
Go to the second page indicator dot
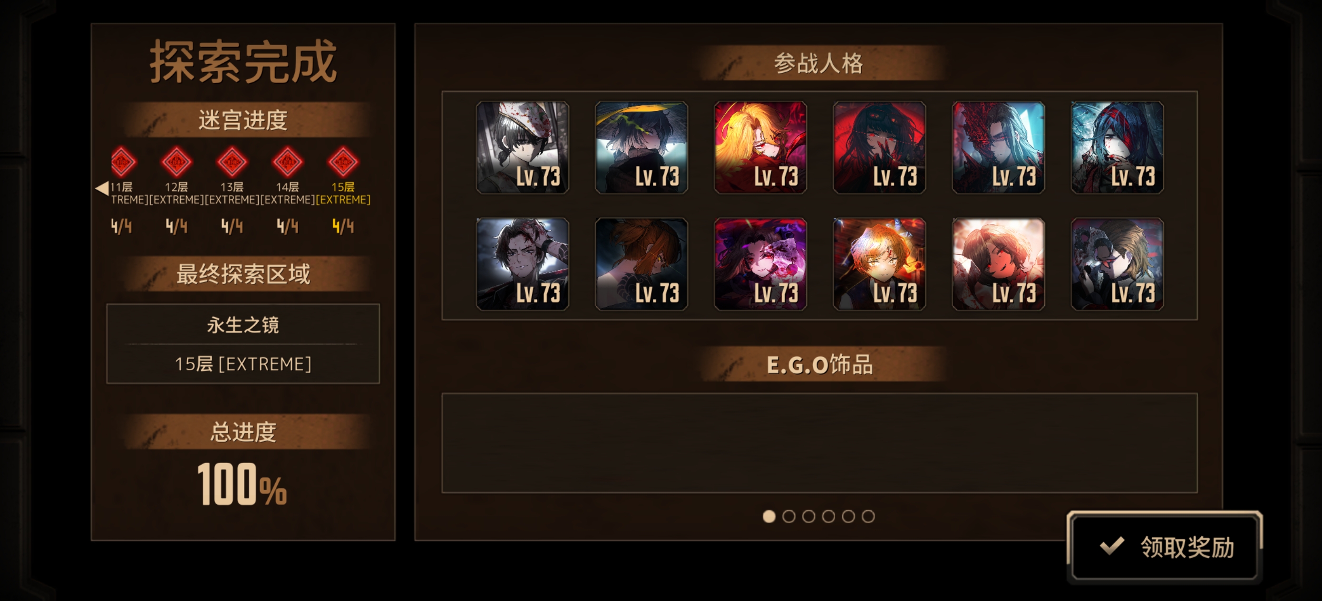[x=789, y=516]
